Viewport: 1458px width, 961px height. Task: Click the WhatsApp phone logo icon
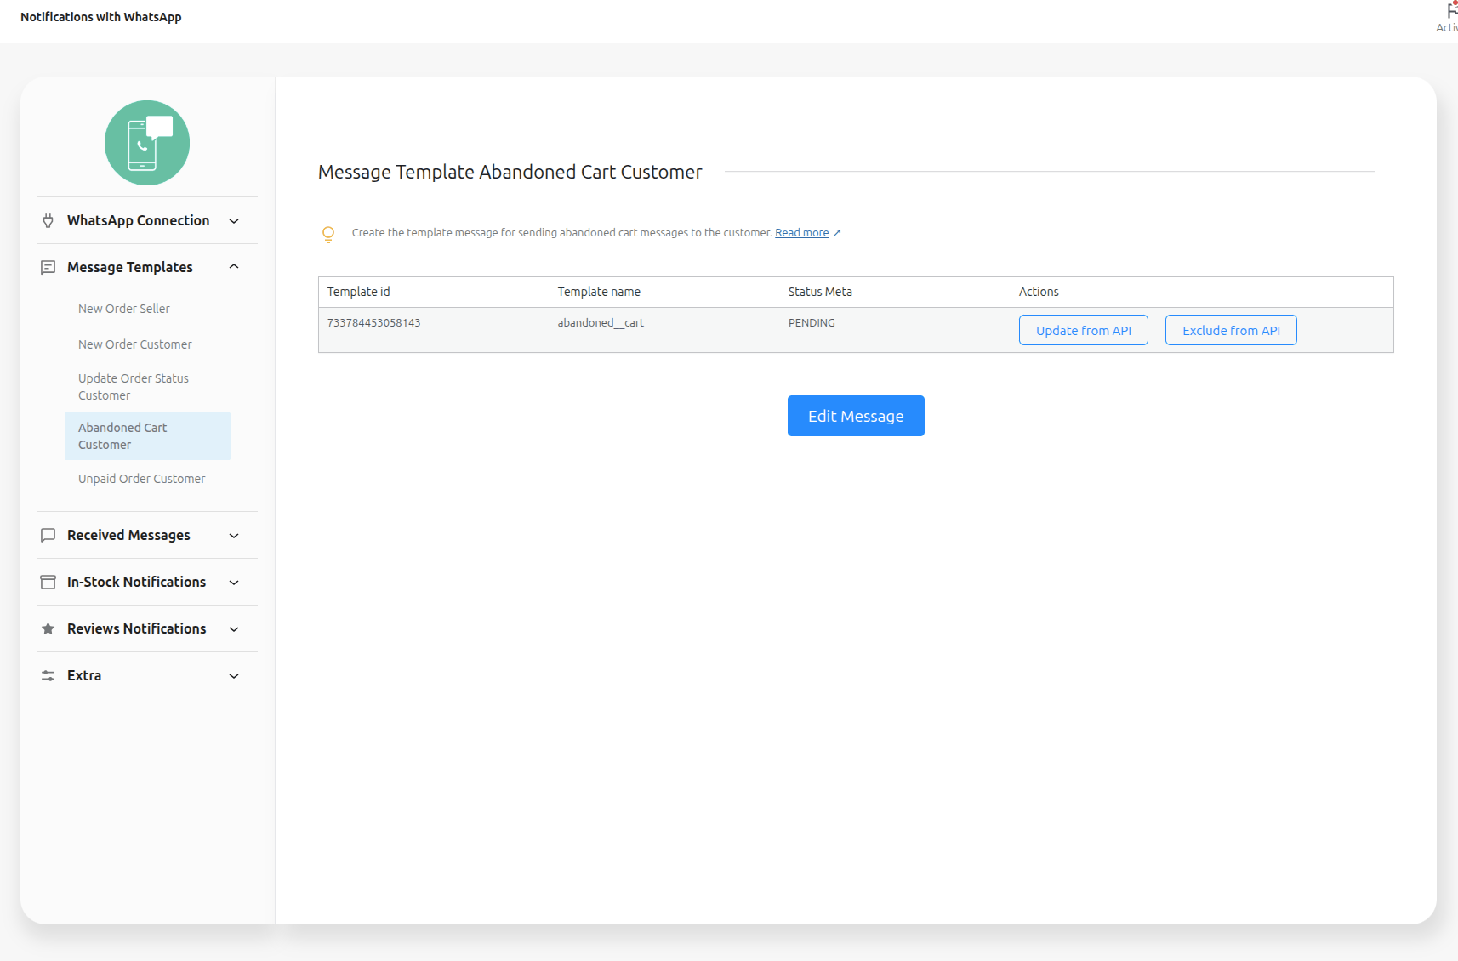[x=147, y=143]
